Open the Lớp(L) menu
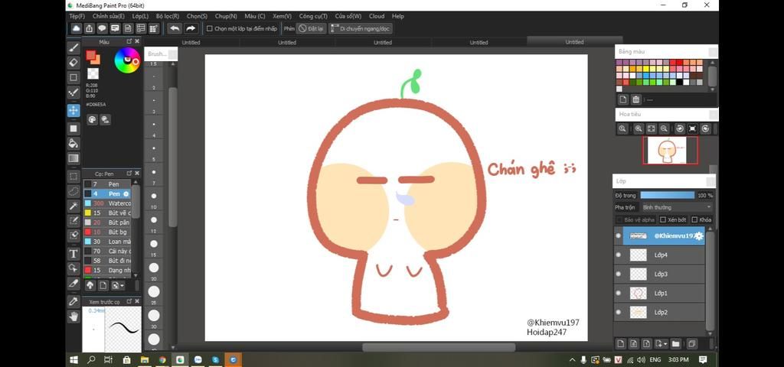The image size is (784, 367). coord(140,16)
